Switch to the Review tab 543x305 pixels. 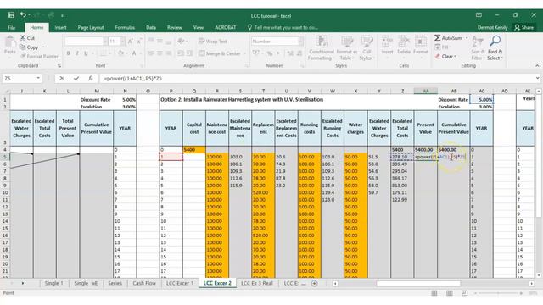pyautogui.click(x=175, y=27)
